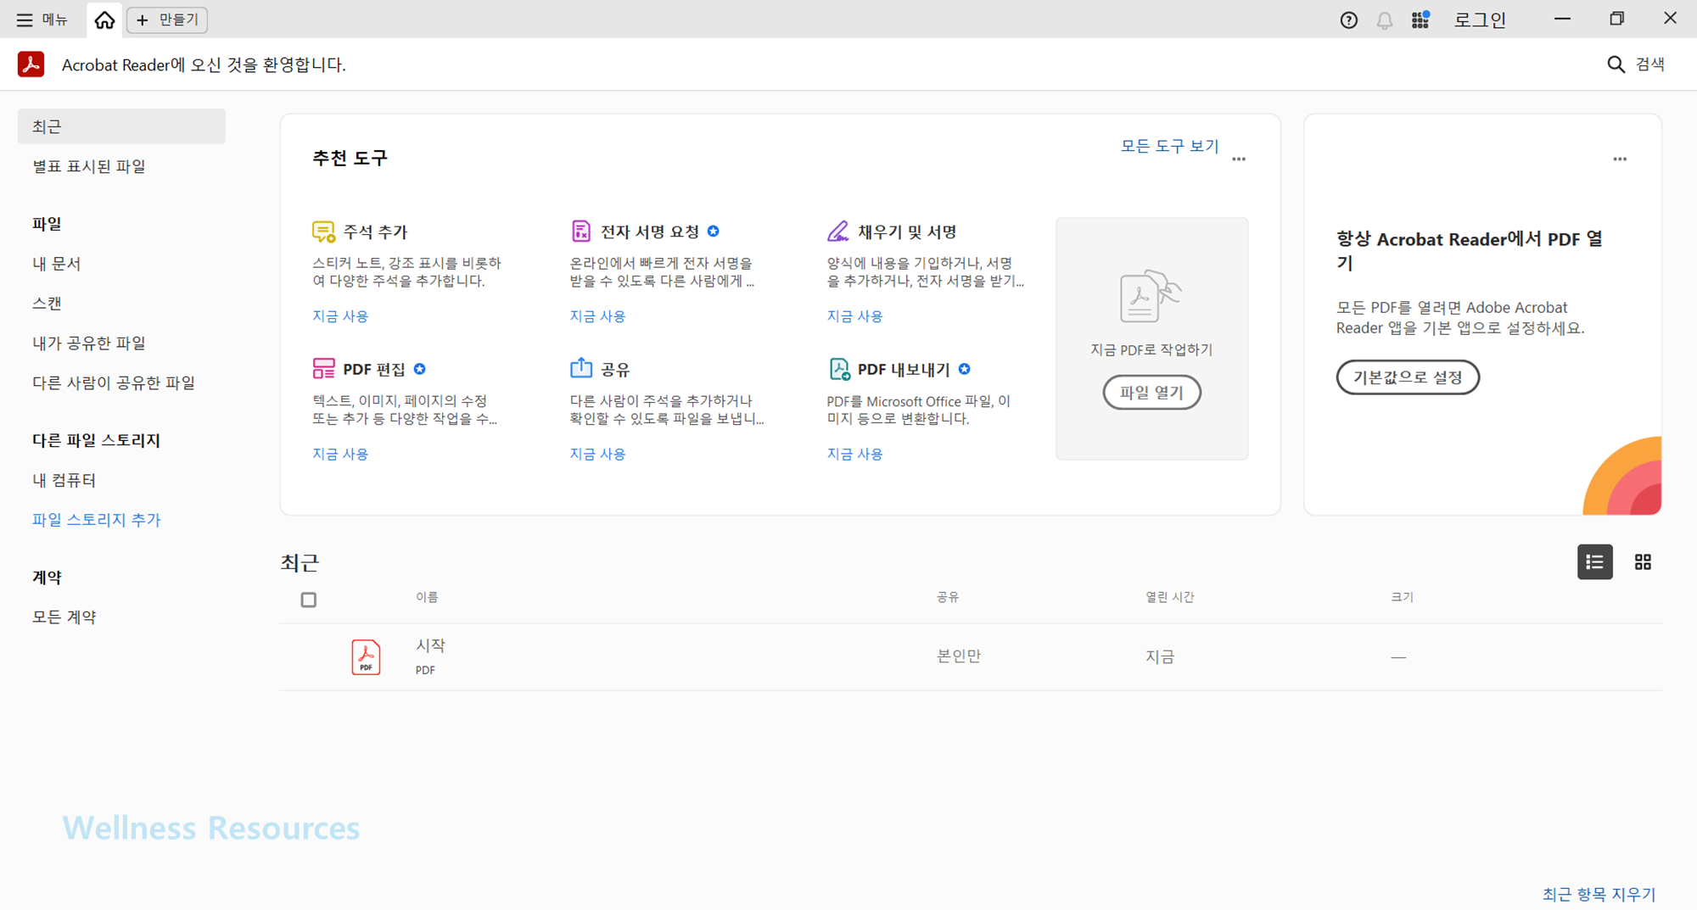Open the default app card options ellipsis
The image size is (1697, 910).
click(x=1620, y=159)
